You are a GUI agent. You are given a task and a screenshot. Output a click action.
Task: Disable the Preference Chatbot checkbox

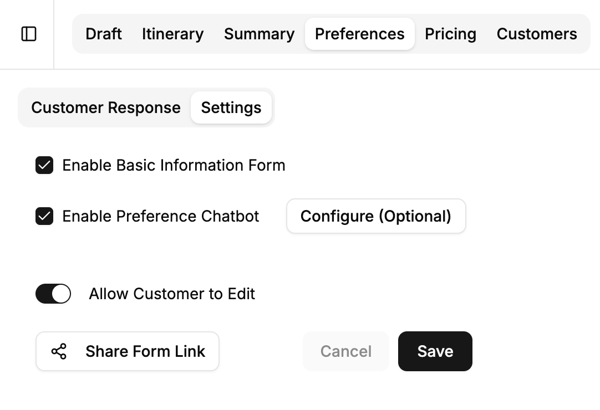click(44, 216)
